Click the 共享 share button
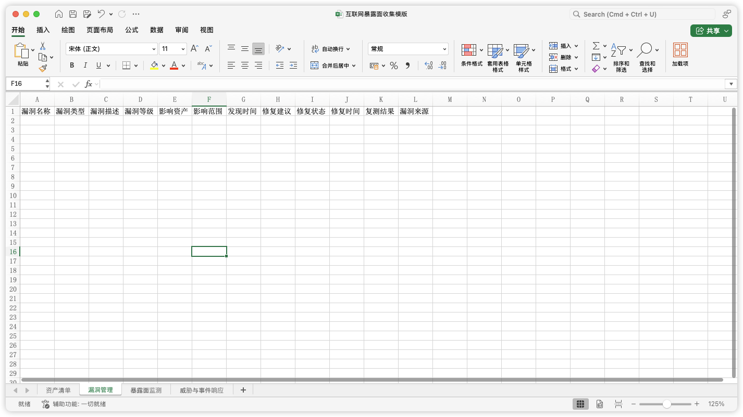Viewport: 743px width, 417px height. coord(711,31)
